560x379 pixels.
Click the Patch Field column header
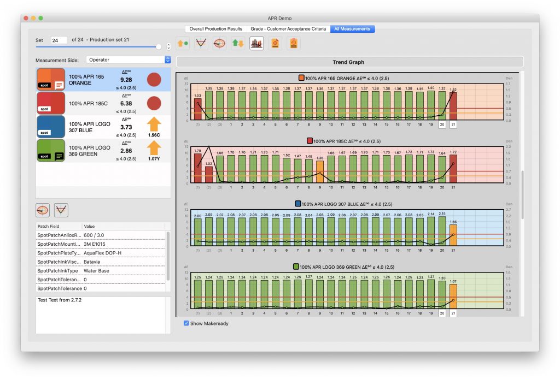pyautogui.click(x=59, y=226)
